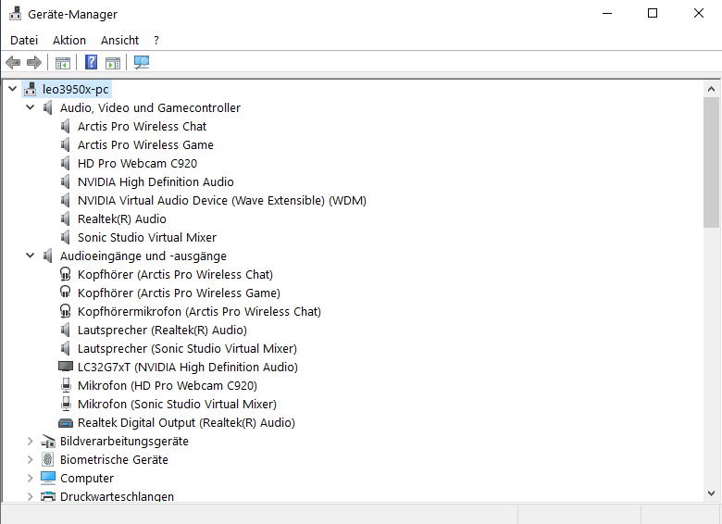Select Audio, Video und Gamecontroller label
This screenshot has width=722, height=524.
(150, 107)
